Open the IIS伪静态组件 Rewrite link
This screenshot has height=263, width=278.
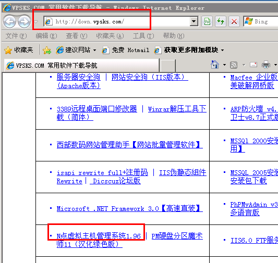pos(183,172)
